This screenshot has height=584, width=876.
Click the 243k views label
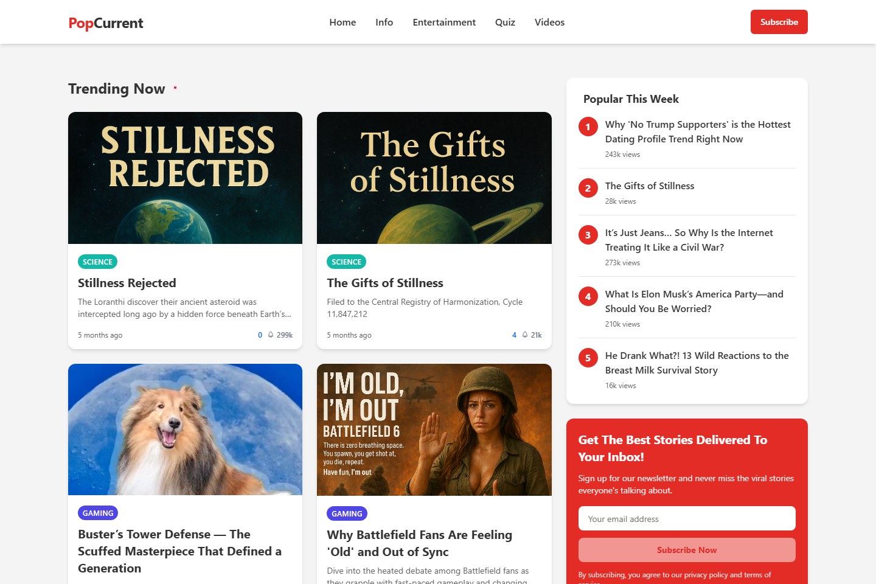click(622, 155)
